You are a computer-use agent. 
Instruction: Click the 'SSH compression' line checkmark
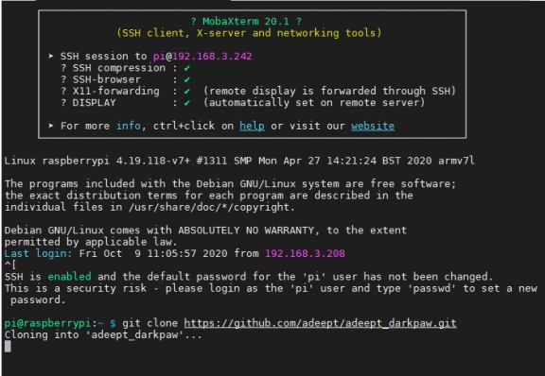[187, 68]
